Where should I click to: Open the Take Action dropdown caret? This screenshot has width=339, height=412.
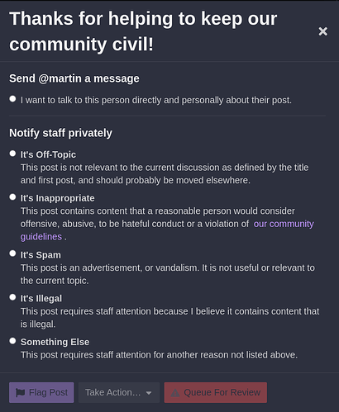click(x=149, y=393)
